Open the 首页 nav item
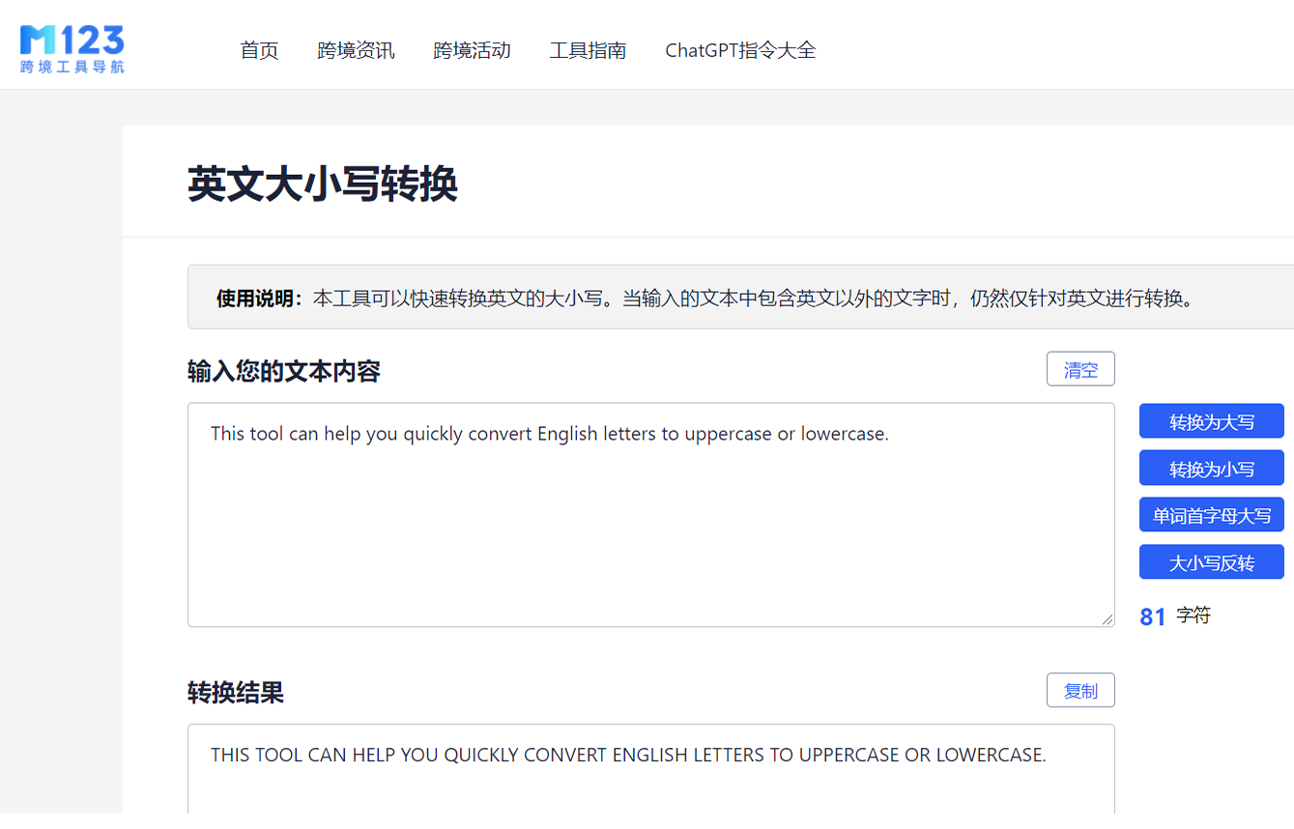 click(x=259, y=50)
